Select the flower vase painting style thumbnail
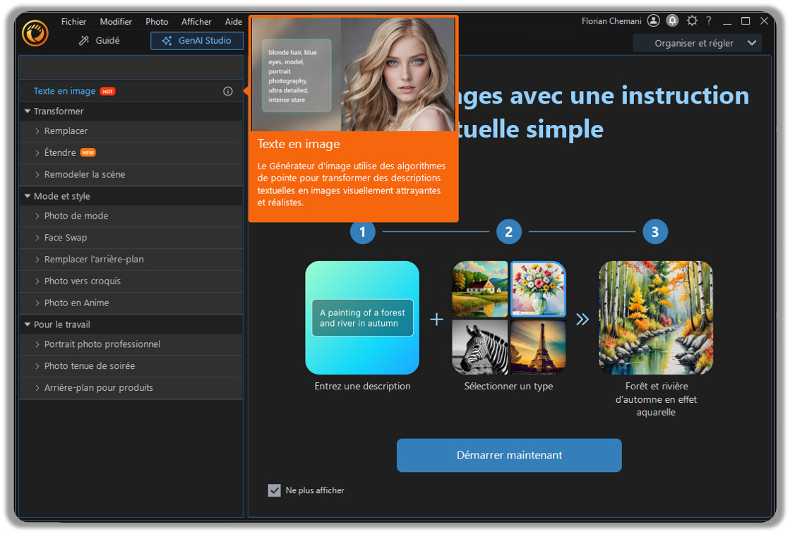790x534 pixels. (538, 289)
